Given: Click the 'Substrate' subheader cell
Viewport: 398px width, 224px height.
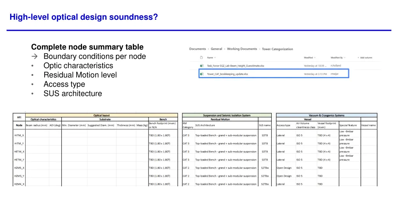Looking at the screenshot, I should click(105, 119).
